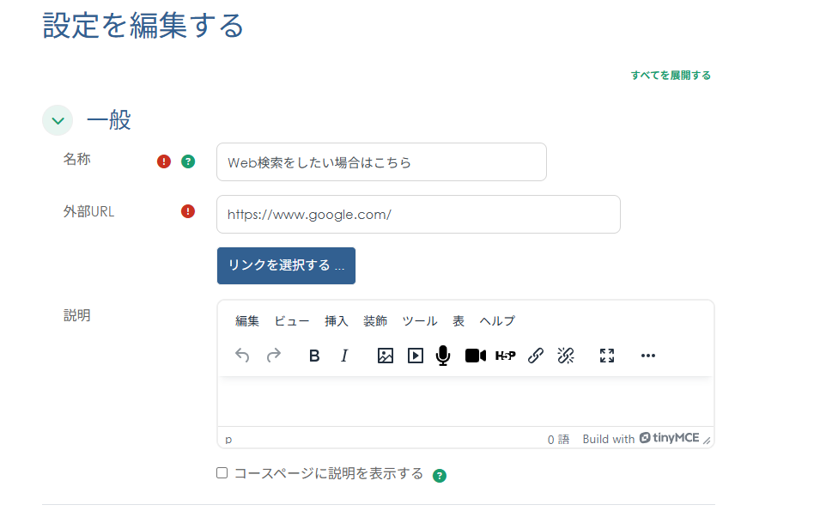Viewport: 820px width, 511px height.
Task: Record audio using the microphone icon
Action: [x=442, y=355]
